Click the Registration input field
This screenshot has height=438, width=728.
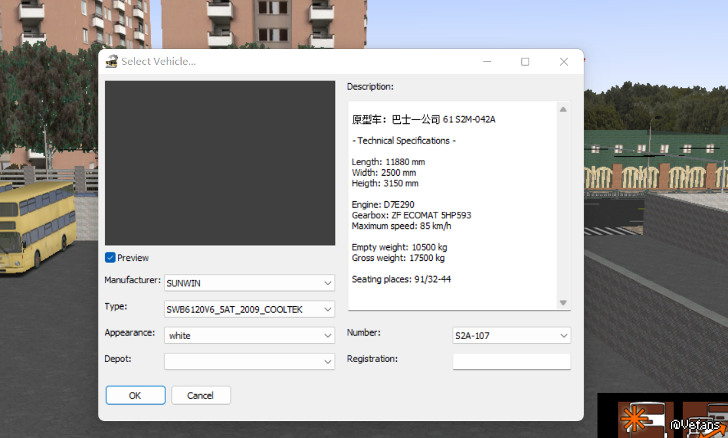(512, 362)
